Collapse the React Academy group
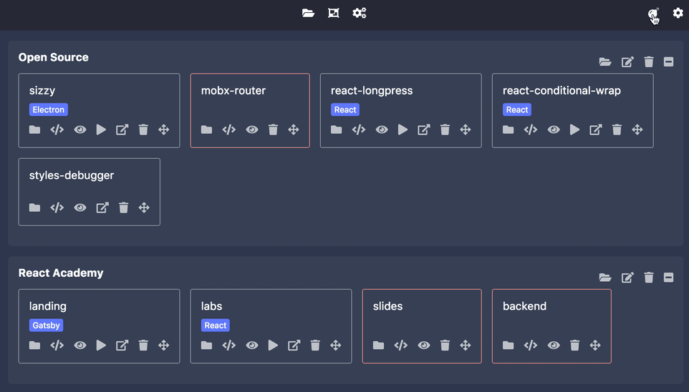The width and height of the screenshot is (689, 392). click(668, 278)
